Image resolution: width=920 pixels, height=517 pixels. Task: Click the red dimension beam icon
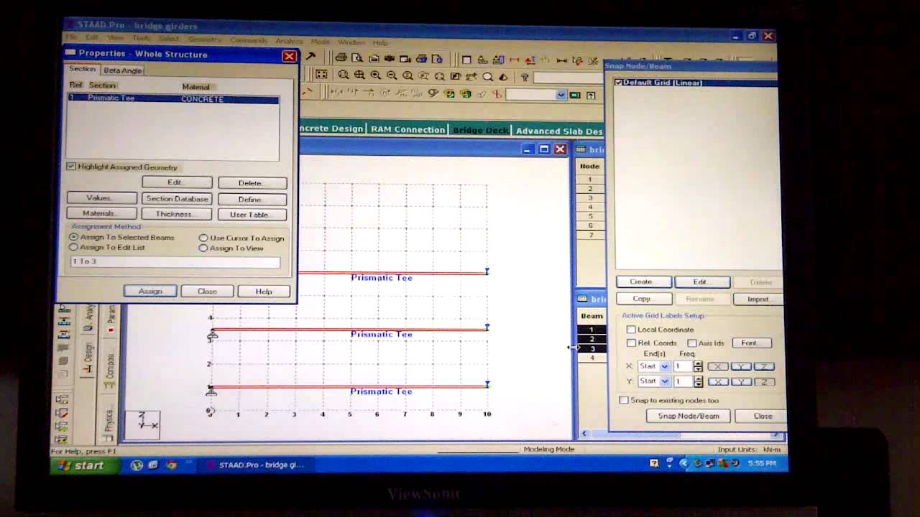coord(515,60)
